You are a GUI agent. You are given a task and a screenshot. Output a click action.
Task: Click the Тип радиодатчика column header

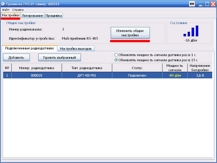tap(87, 68)
